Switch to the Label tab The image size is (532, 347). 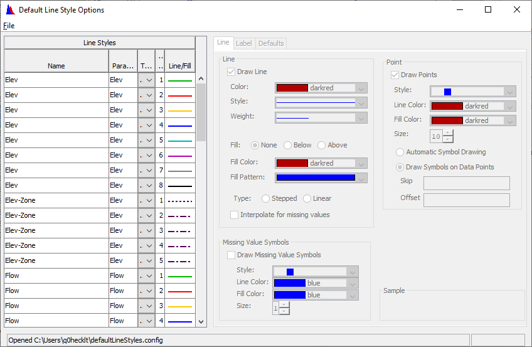(244, 43)
